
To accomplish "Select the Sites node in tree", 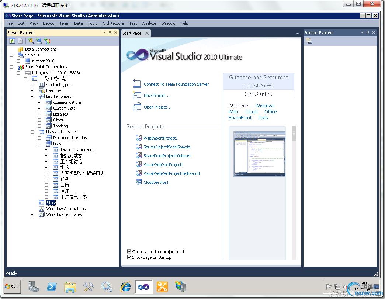I will point(51,203).
